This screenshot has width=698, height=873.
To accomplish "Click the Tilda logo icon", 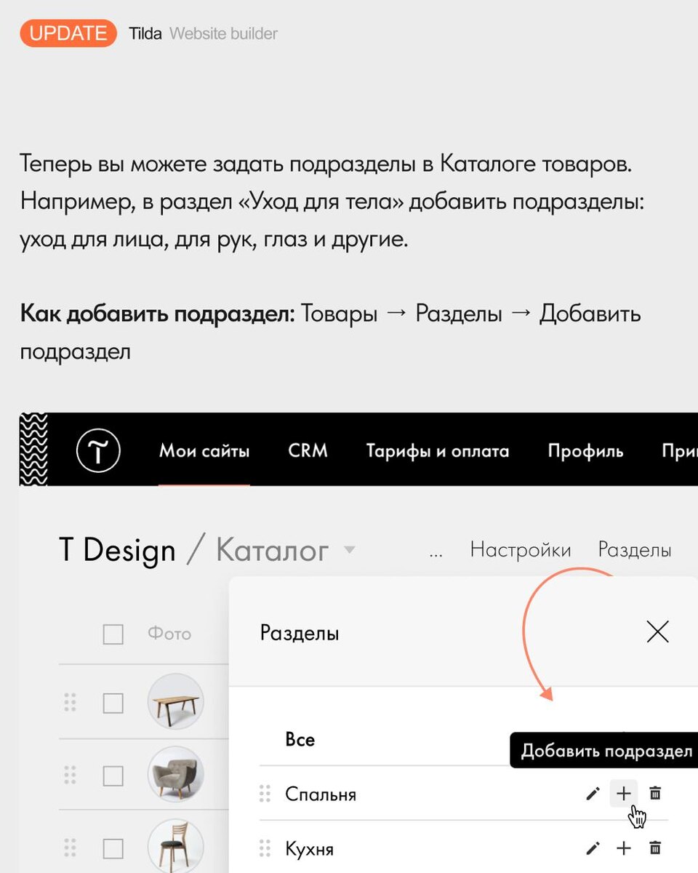I will [98, 451].
